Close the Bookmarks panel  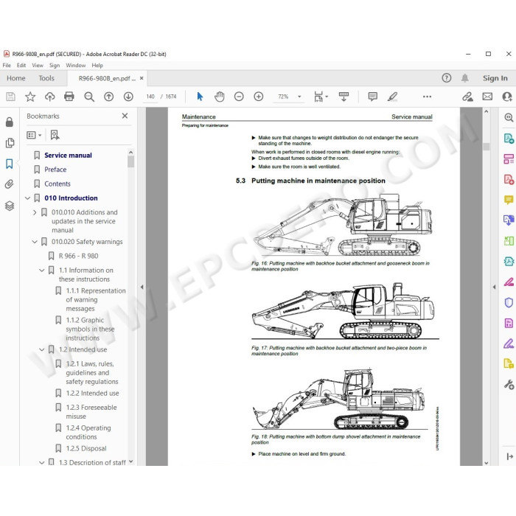pos(125,116)
